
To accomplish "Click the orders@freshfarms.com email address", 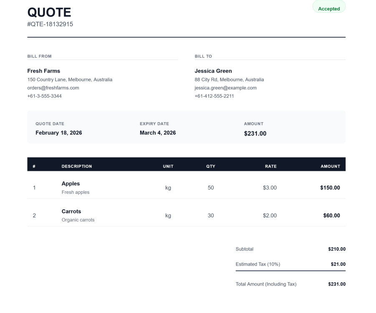I will coord(53,88).
